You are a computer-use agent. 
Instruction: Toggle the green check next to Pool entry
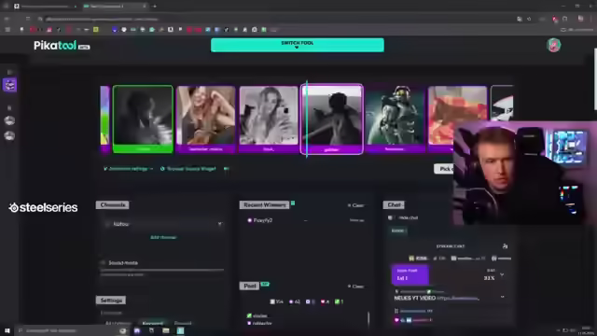point(249,315)
